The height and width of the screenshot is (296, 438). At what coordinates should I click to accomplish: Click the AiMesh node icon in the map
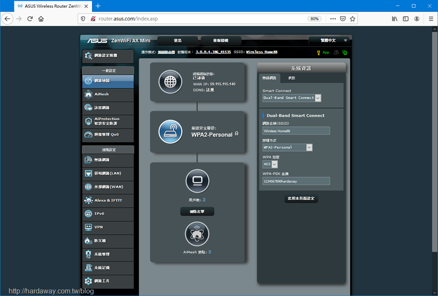click(x=197, y=234)
